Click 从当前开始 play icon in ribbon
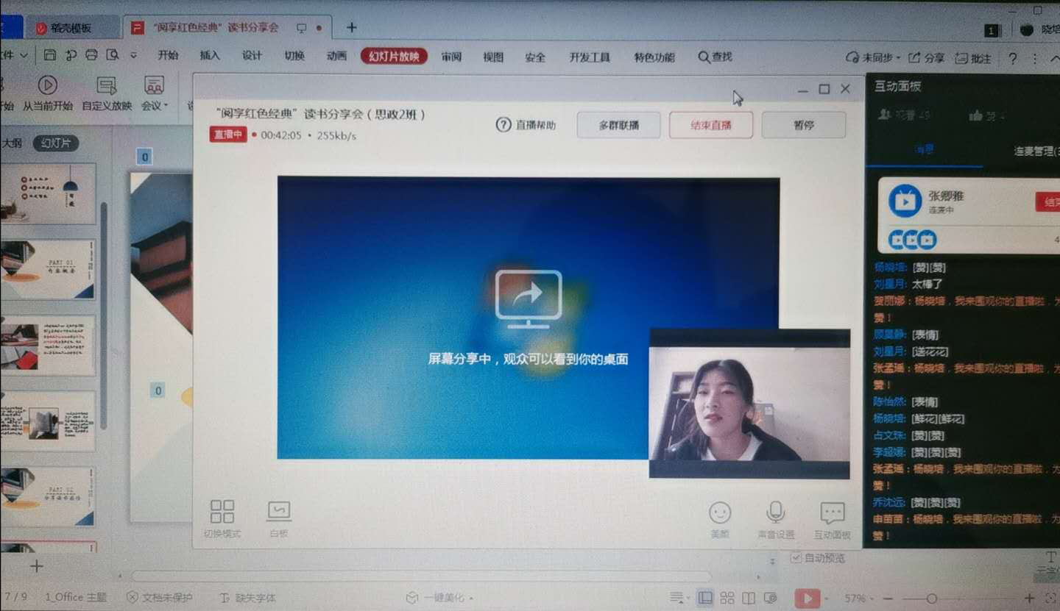This screenshot has width=1060, height=611. 47,86
